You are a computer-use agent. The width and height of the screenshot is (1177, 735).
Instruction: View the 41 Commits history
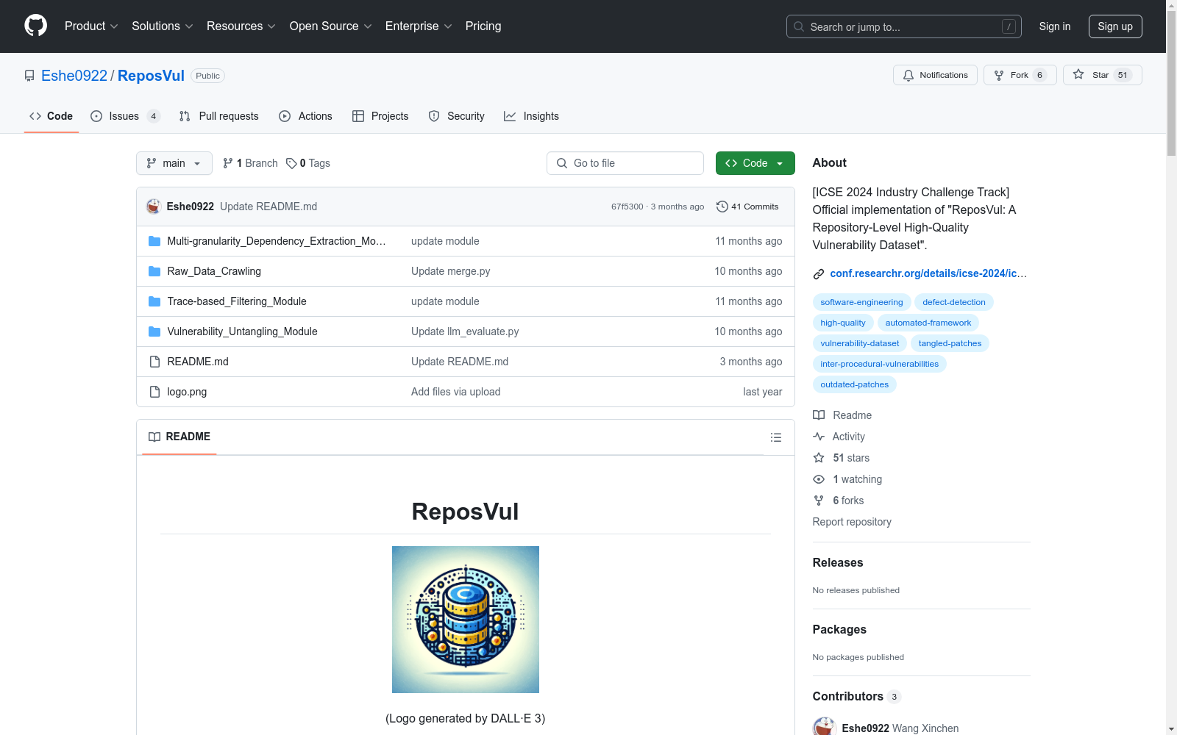coord(747,207)
